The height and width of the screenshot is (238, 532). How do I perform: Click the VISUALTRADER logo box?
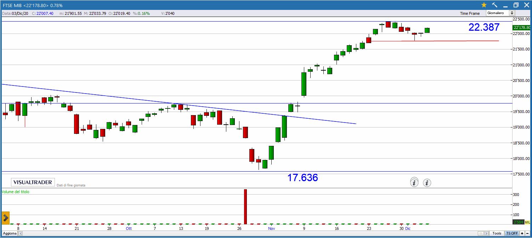click(33, 182)
